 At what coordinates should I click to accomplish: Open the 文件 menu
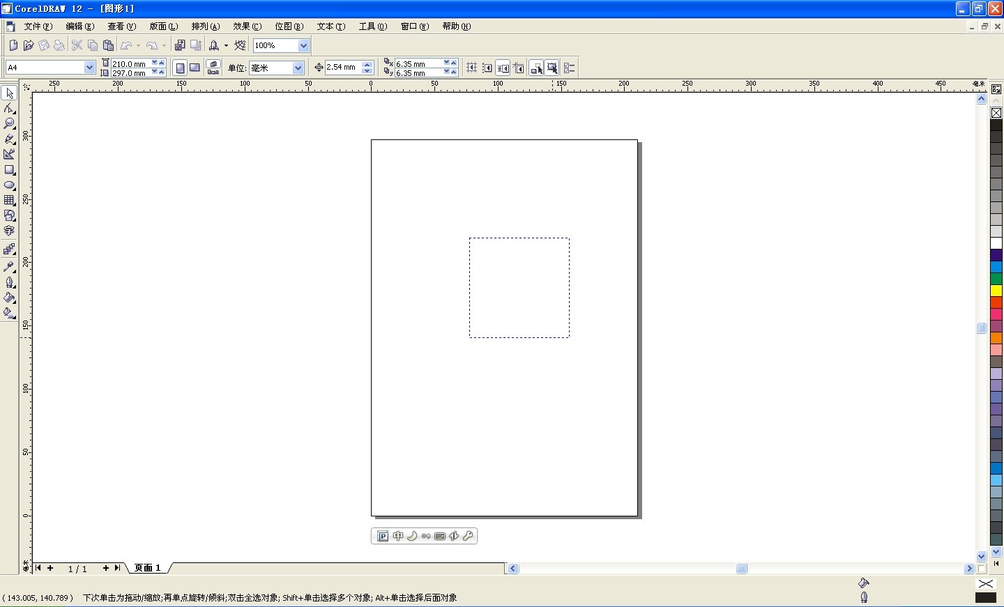pyautogui.click(x=38, y=26)
